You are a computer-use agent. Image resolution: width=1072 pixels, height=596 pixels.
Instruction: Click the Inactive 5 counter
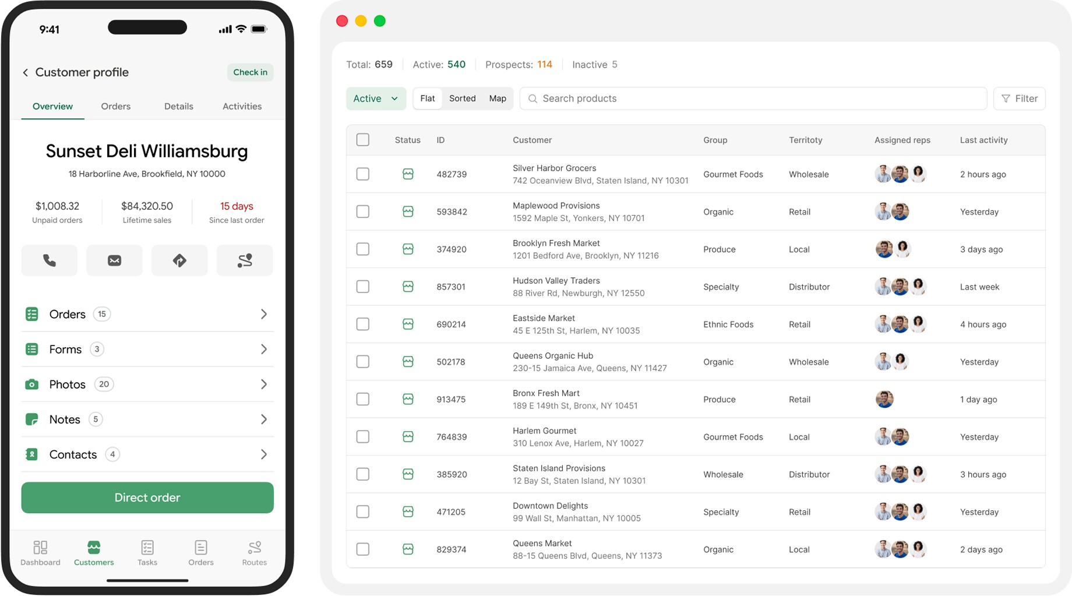[594, 65]
